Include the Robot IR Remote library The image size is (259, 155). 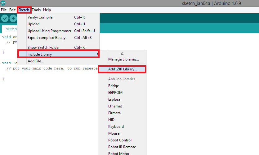point(122,147)
